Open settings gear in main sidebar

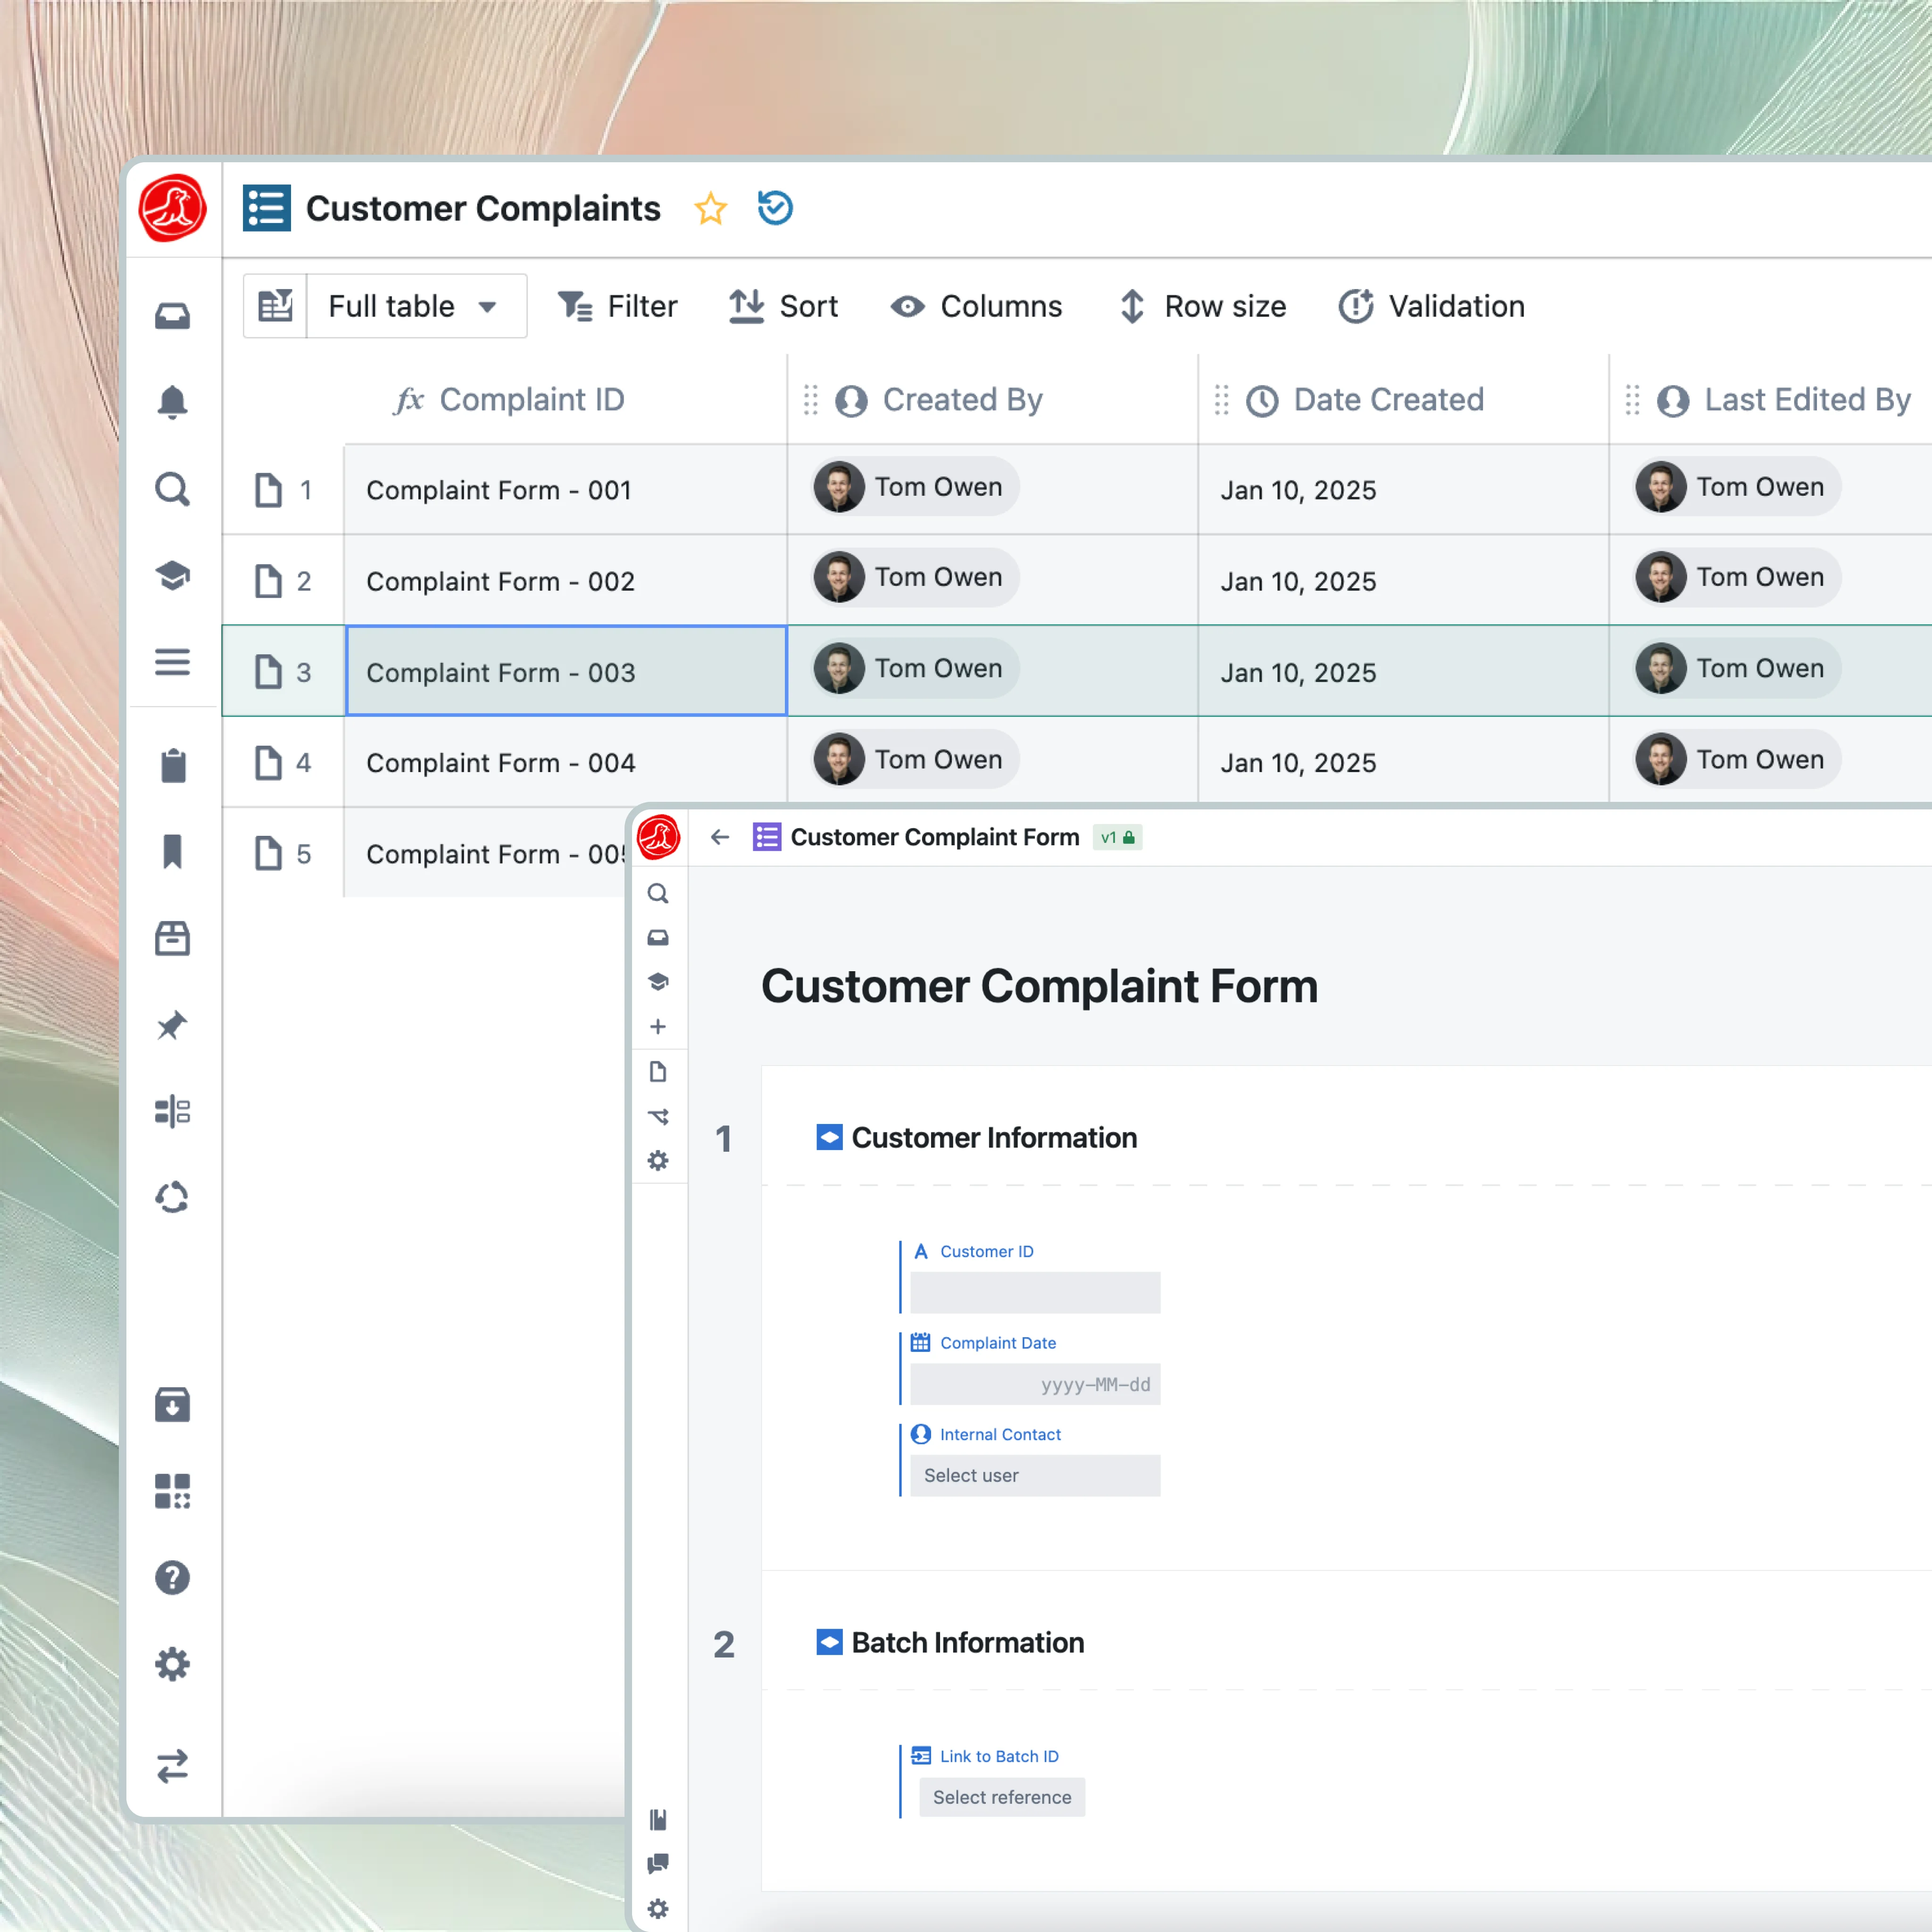coord(172,1664)
